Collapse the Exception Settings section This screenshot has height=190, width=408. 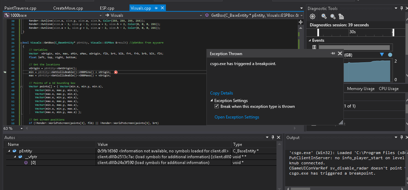tap(212, 101)
